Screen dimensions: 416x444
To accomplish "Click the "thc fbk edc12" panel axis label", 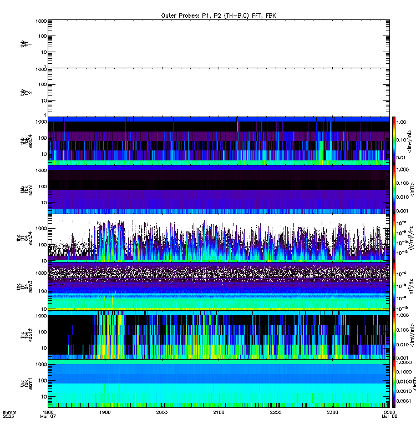I will pyautogui.click(x=26, y=335).
